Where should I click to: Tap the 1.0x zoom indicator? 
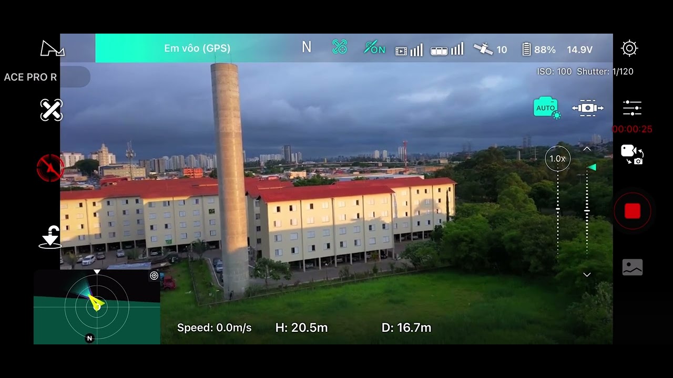(x=557, y=159)
